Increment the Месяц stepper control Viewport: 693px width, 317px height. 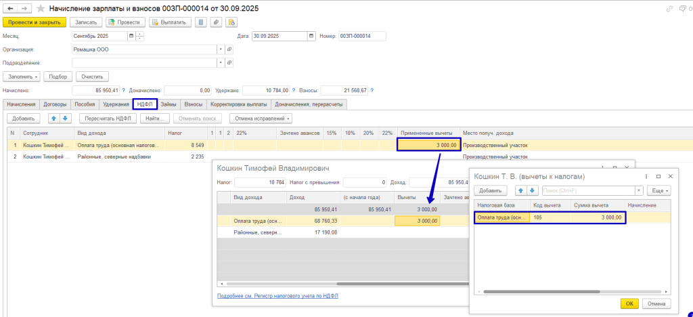tap(139, 34)
